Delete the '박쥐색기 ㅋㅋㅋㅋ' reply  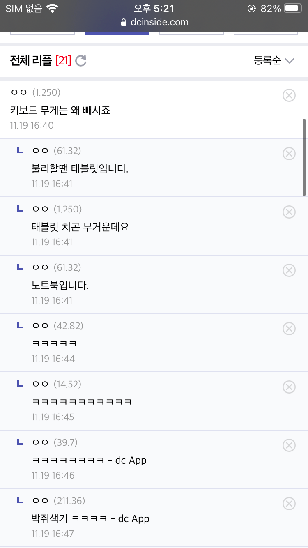pos(289,504)
